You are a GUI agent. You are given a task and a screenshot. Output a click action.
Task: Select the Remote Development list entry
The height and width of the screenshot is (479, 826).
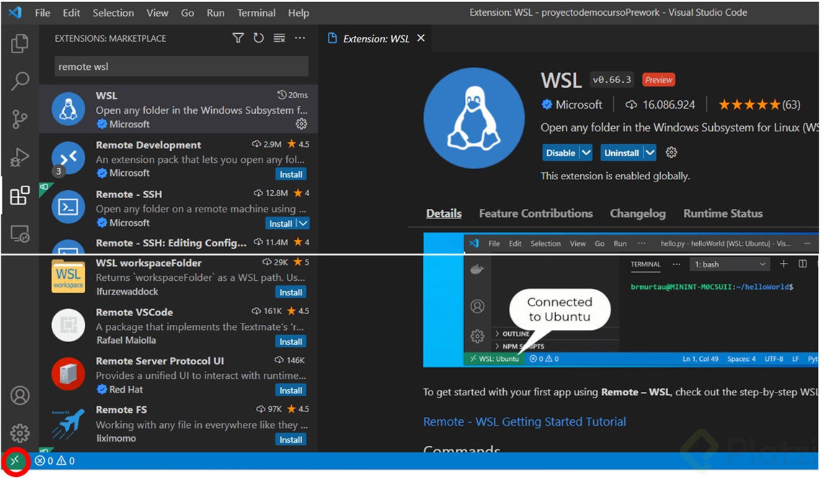[x=179, y=158]
